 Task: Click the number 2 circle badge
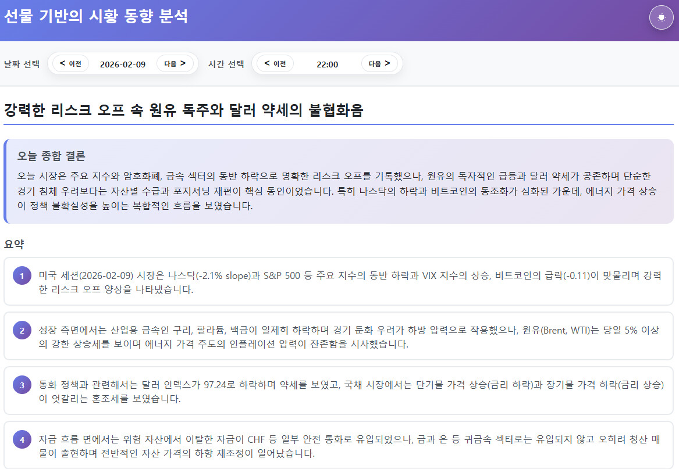tap(22, 331)
